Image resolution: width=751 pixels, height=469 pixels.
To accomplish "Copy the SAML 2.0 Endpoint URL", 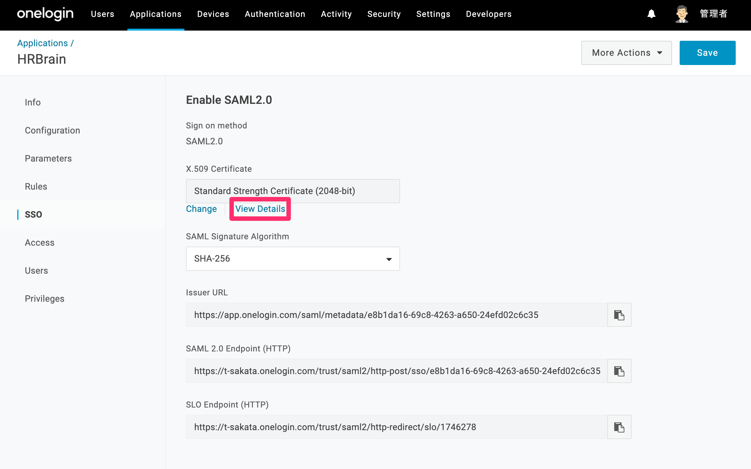I will pos(619,371).
